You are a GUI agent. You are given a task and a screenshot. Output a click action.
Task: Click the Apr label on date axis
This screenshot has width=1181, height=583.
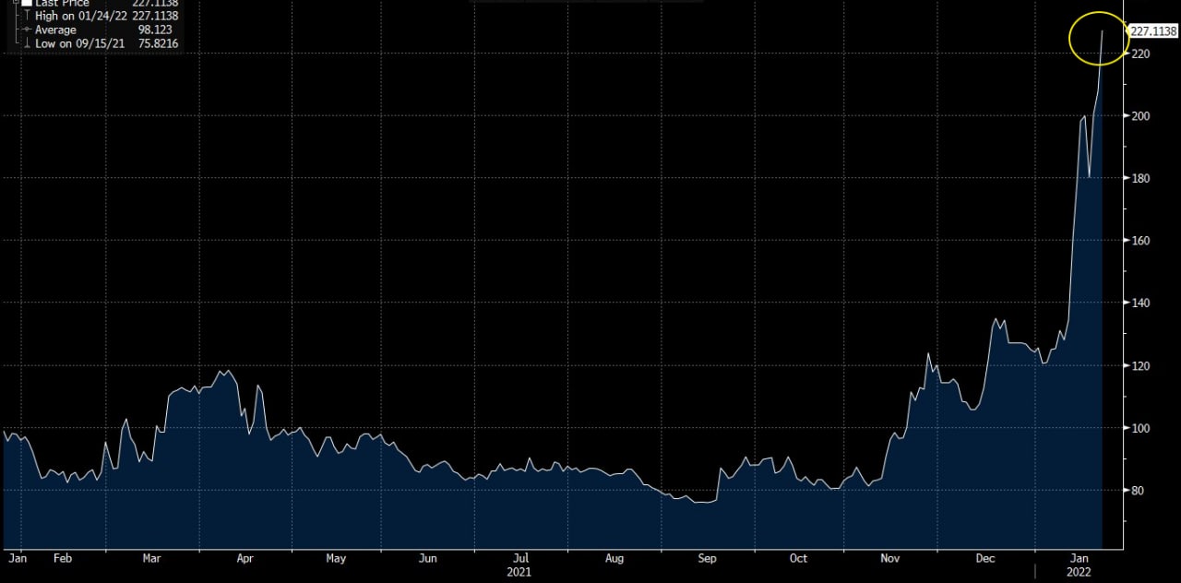[245, 558]
